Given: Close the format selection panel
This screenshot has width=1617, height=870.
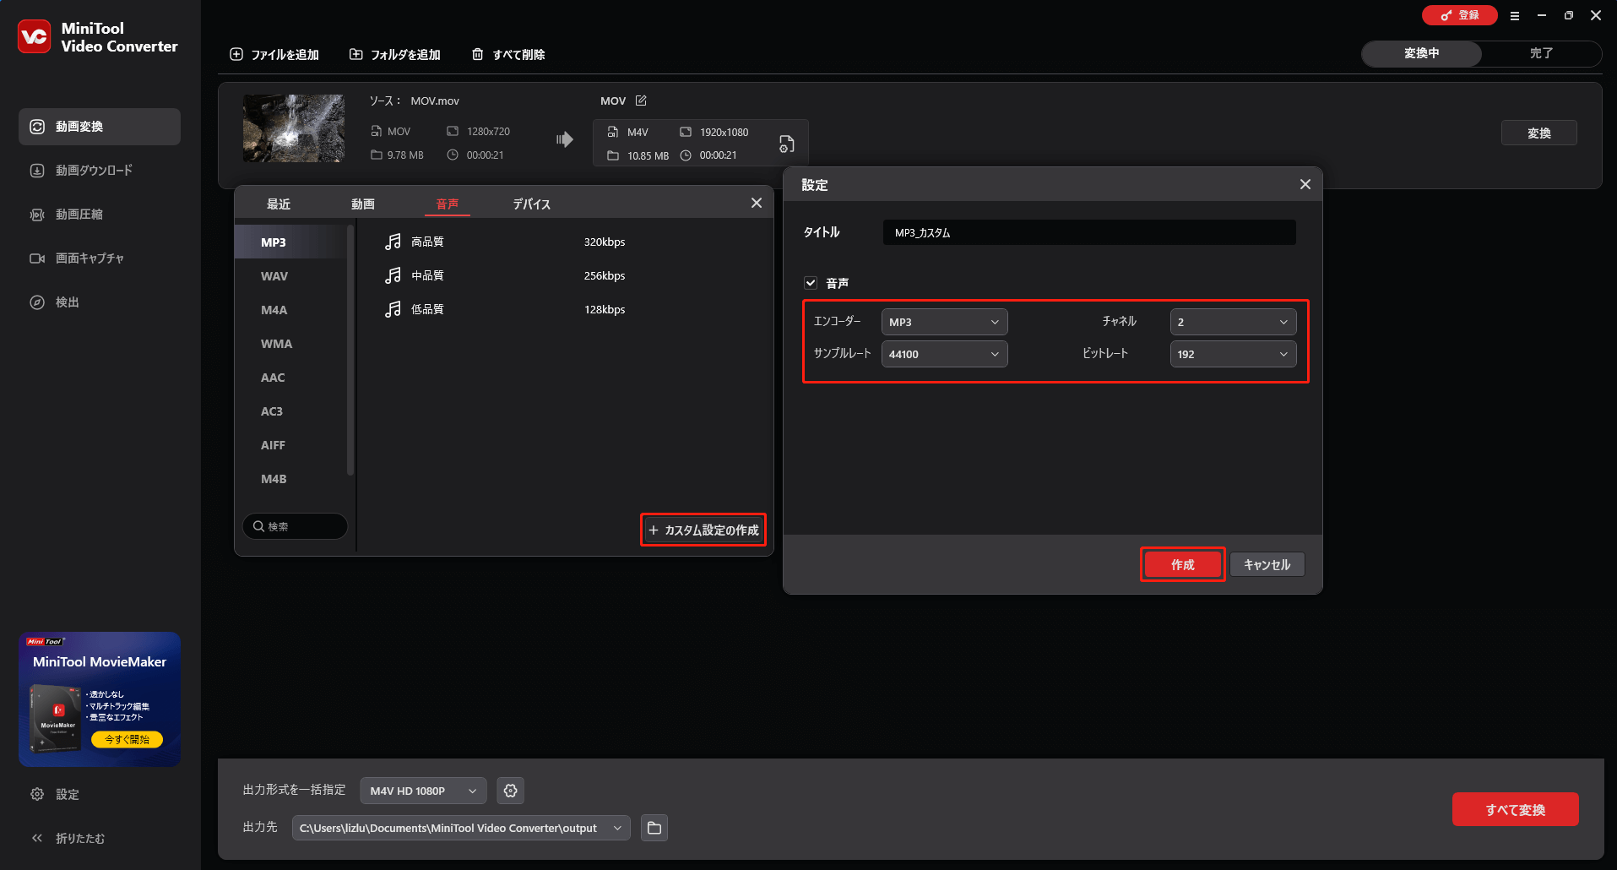Looking at the screenshot, I should coord(757,203).
